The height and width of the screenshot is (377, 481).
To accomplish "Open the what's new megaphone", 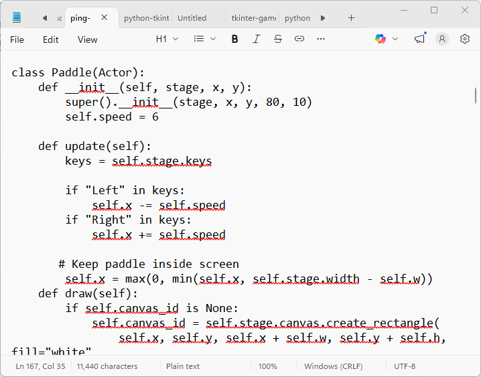I will click(419, 39).
